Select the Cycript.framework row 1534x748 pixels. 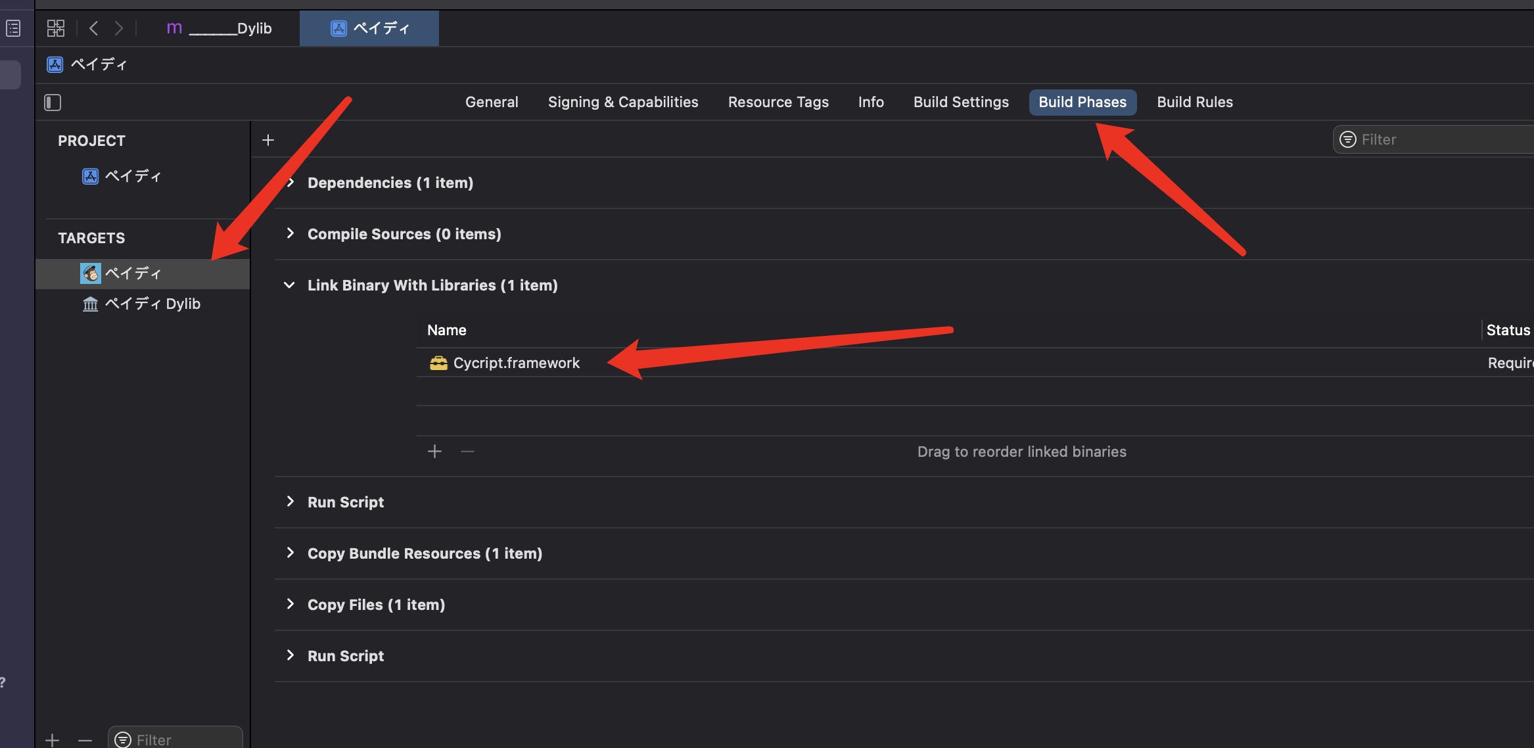pos(516,363)
